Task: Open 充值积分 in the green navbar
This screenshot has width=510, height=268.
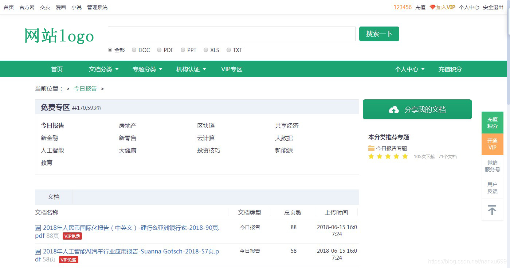Action: click(450, 69)
